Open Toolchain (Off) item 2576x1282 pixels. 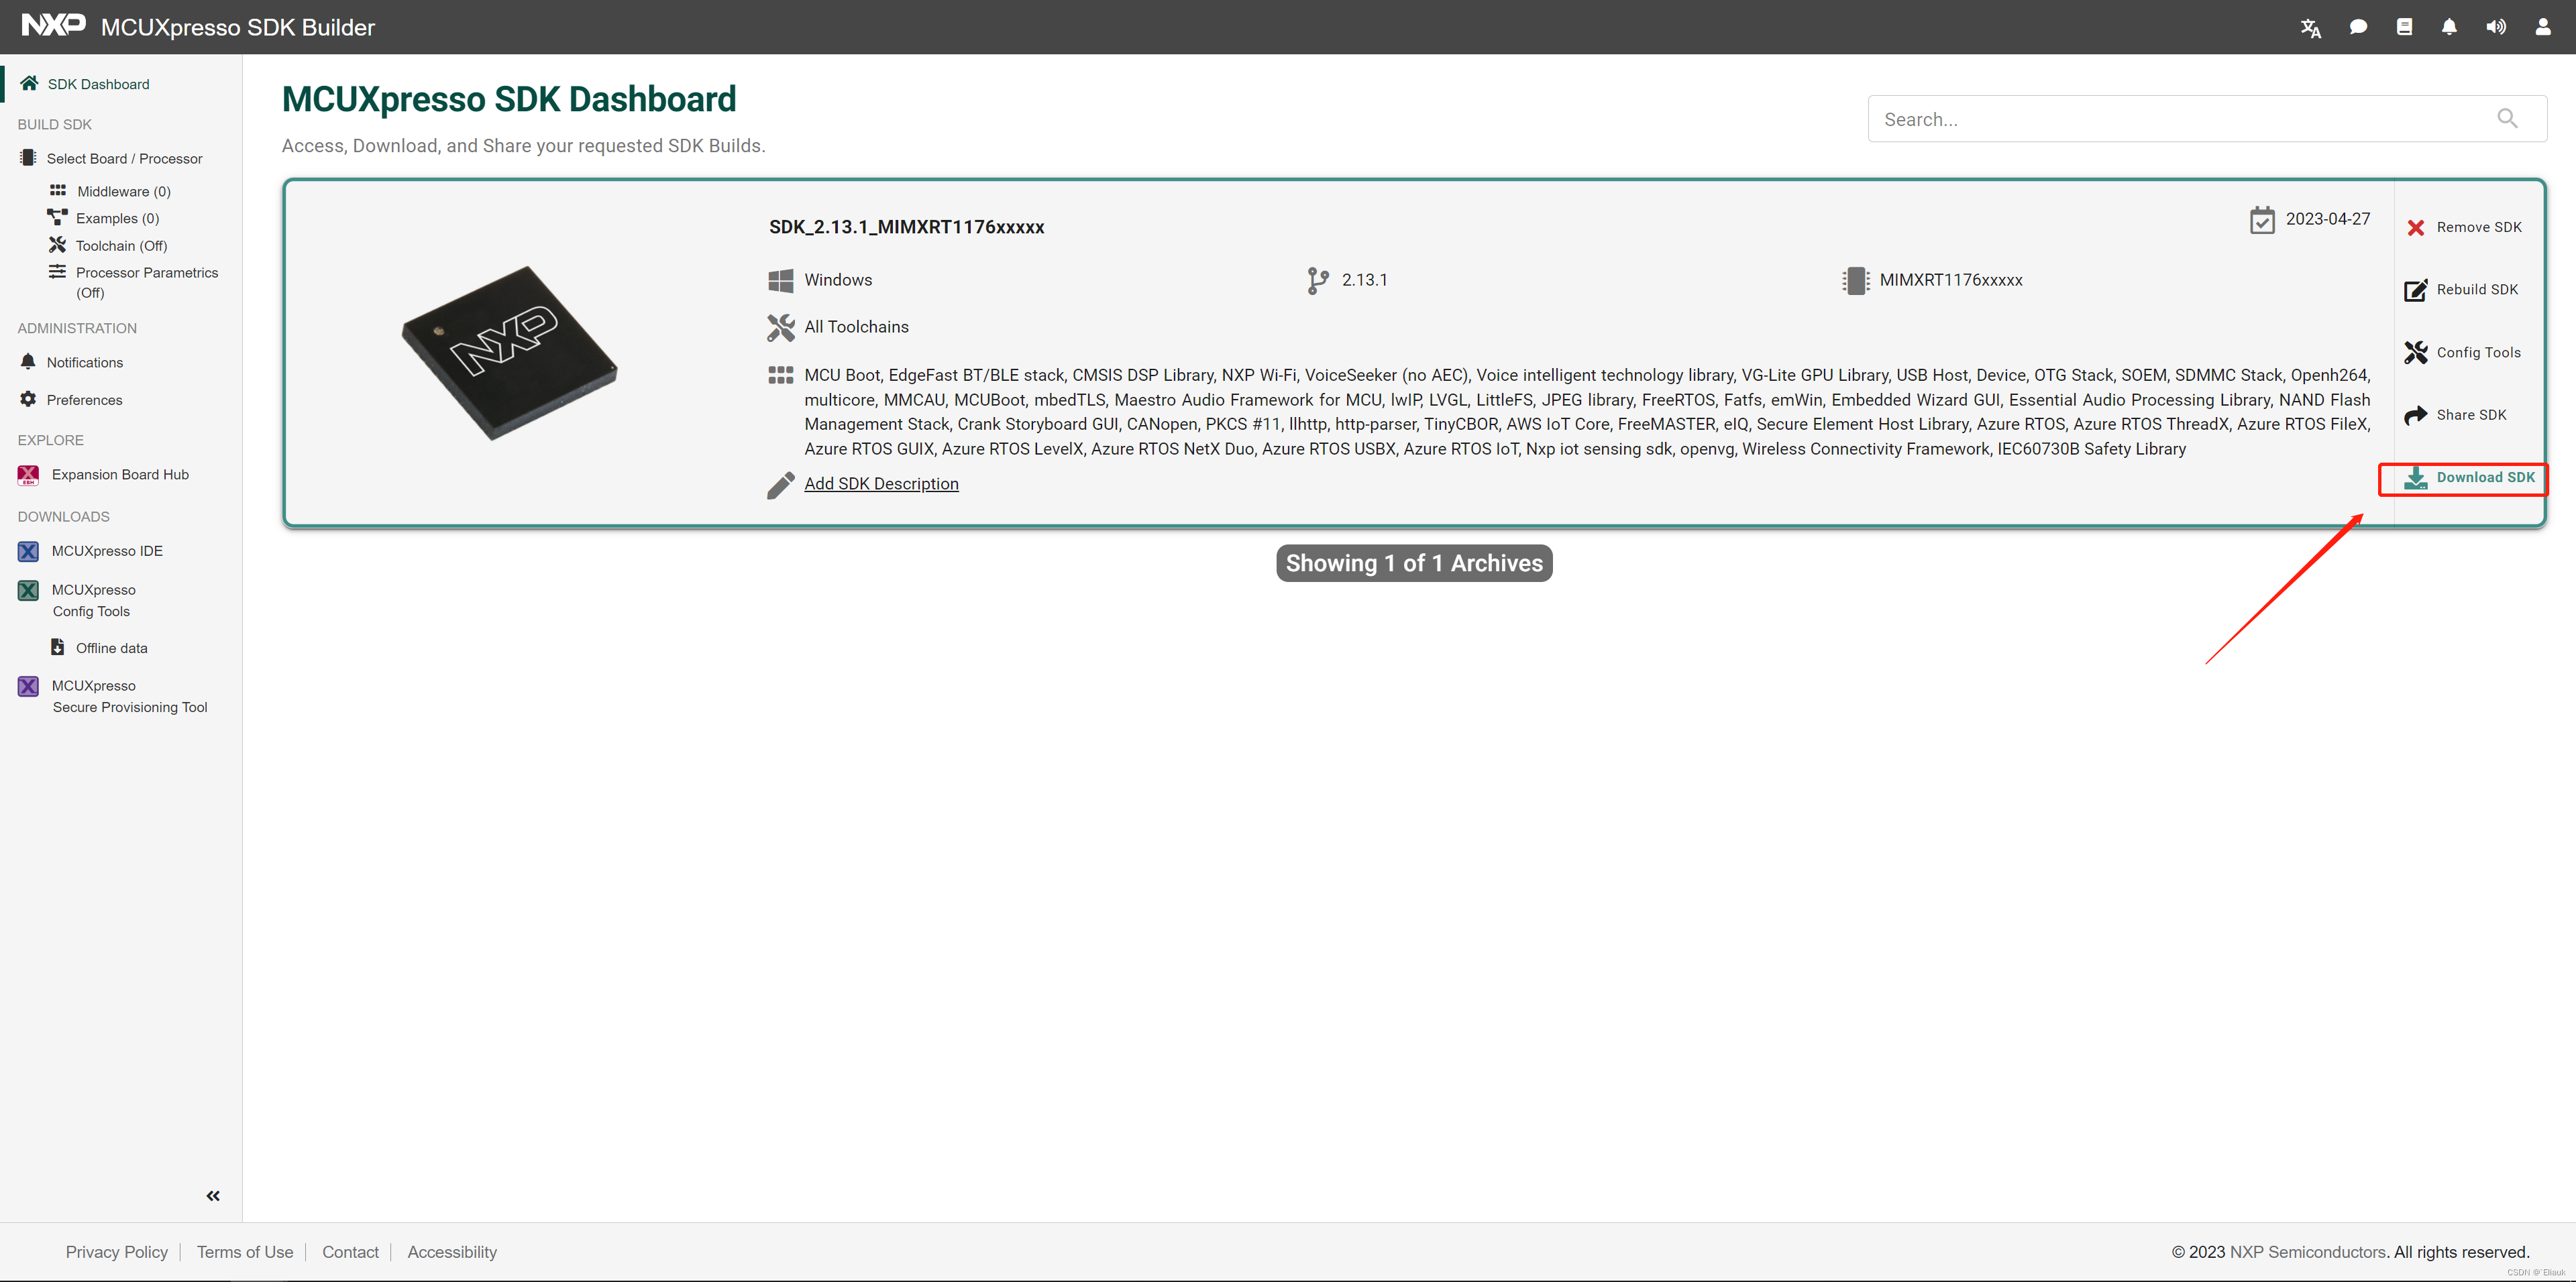point(121,246)
